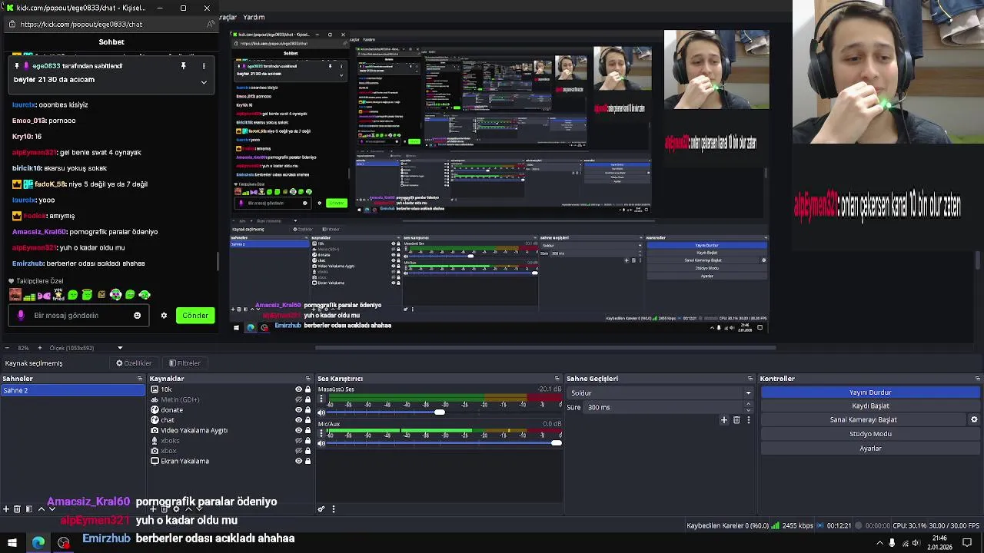984x553 pixels.
Task: Click Kaydı Başlat button
Action: pos(870,406)
